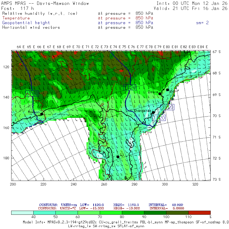Image resolution: width=229 pixels, height=229 pixels.
Task: Click the left axis tick label "180"
Action: pos(6,158)
